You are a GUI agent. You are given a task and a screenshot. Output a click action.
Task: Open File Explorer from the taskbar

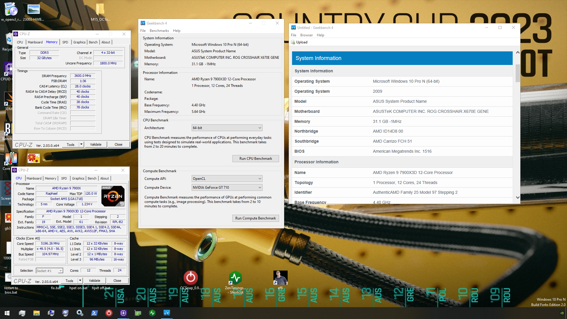[x=36, y=313]
